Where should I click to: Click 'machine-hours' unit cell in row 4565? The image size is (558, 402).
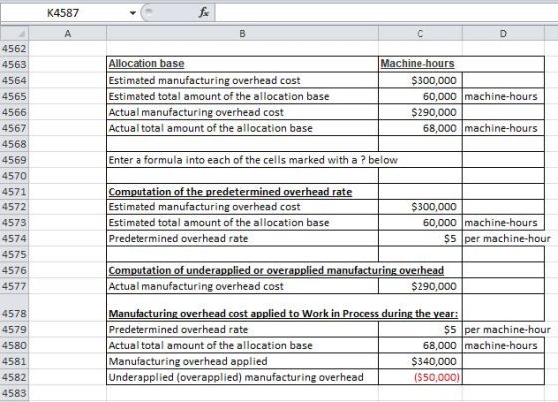point(503,96)
